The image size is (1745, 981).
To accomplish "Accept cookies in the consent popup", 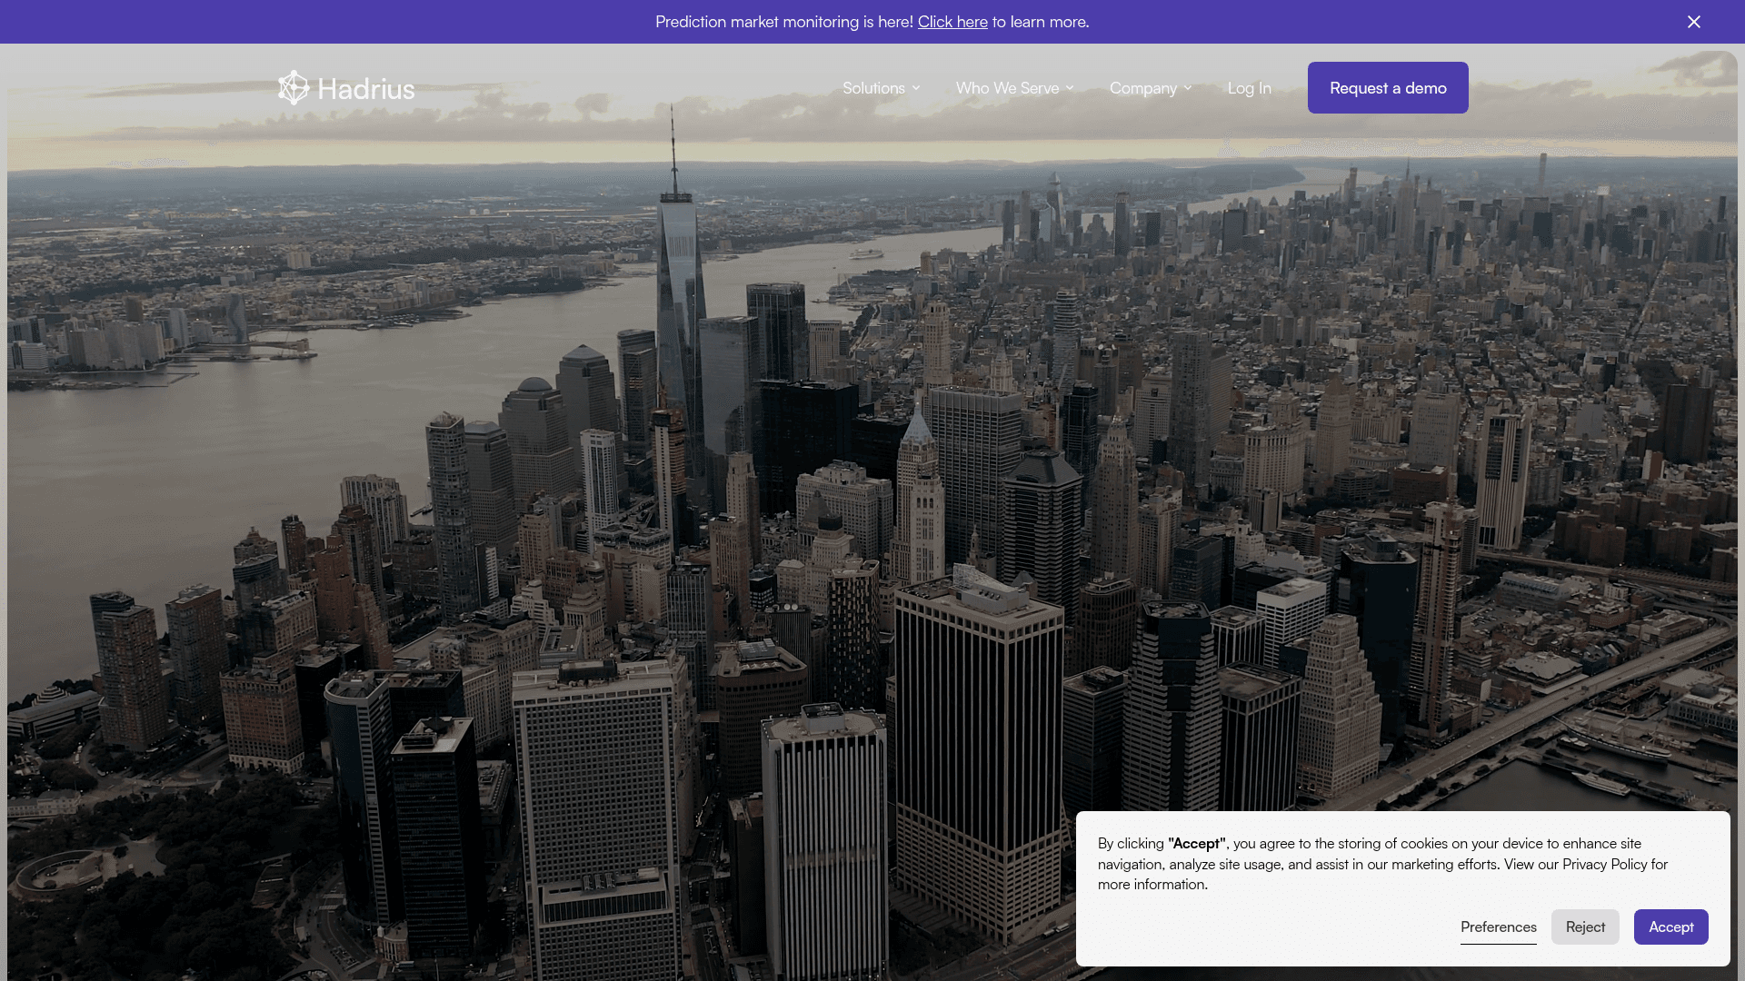I will click(1670, 926).
